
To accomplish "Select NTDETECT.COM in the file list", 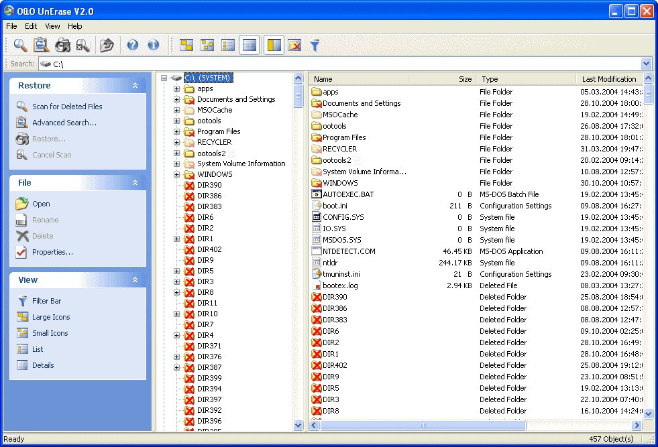I will pos(349,251).
